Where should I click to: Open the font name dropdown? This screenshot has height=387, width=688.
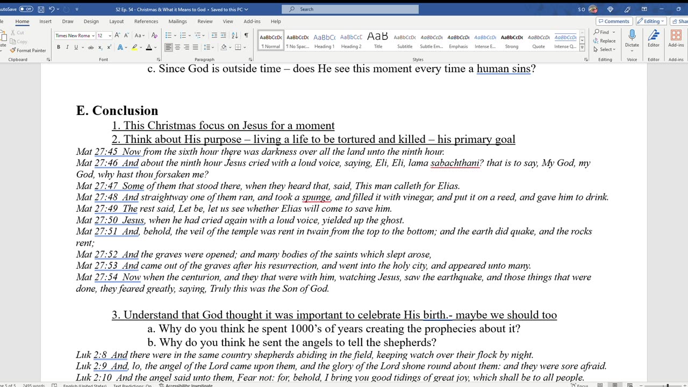point(93,35)
